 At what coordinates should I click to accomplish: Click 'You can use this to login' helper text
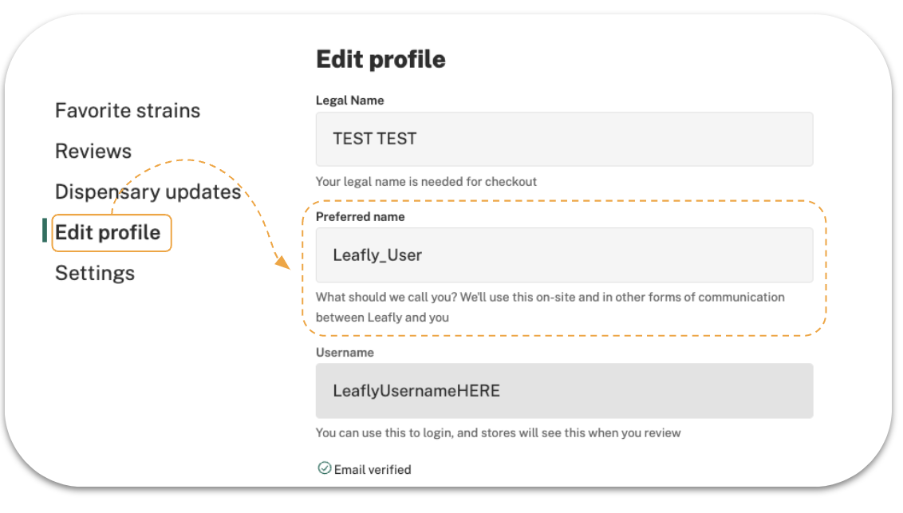(x=498, y=433)
